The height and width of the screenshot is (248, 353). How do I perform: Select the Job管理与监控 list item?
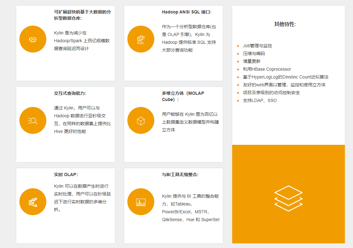(257, 46)
